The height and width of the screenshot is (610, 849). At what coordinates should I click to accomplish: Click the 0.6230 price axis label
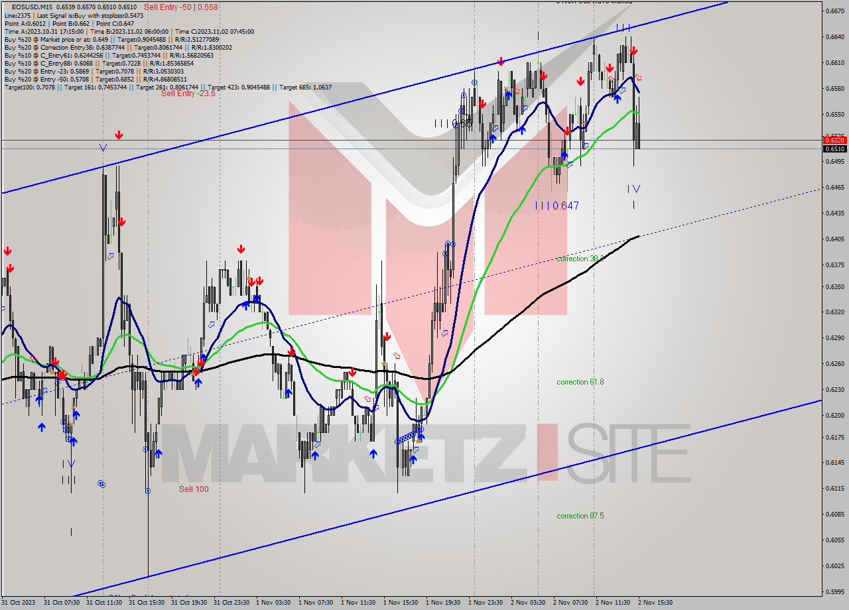click(x=834, y=390)
